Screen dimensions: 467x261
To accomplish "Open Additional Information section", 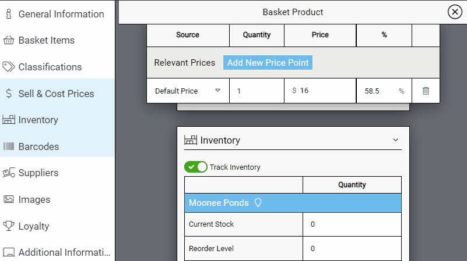I will pyautogui.click(x=64, y=252).
